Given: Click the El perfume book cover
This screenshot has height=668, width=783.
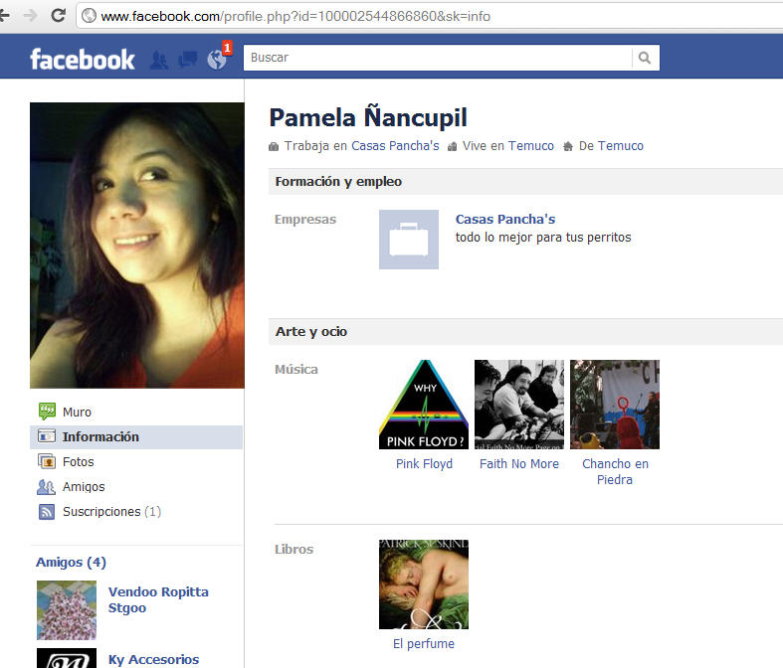Looking at the screenshot, I should click(x=424, y=584).
